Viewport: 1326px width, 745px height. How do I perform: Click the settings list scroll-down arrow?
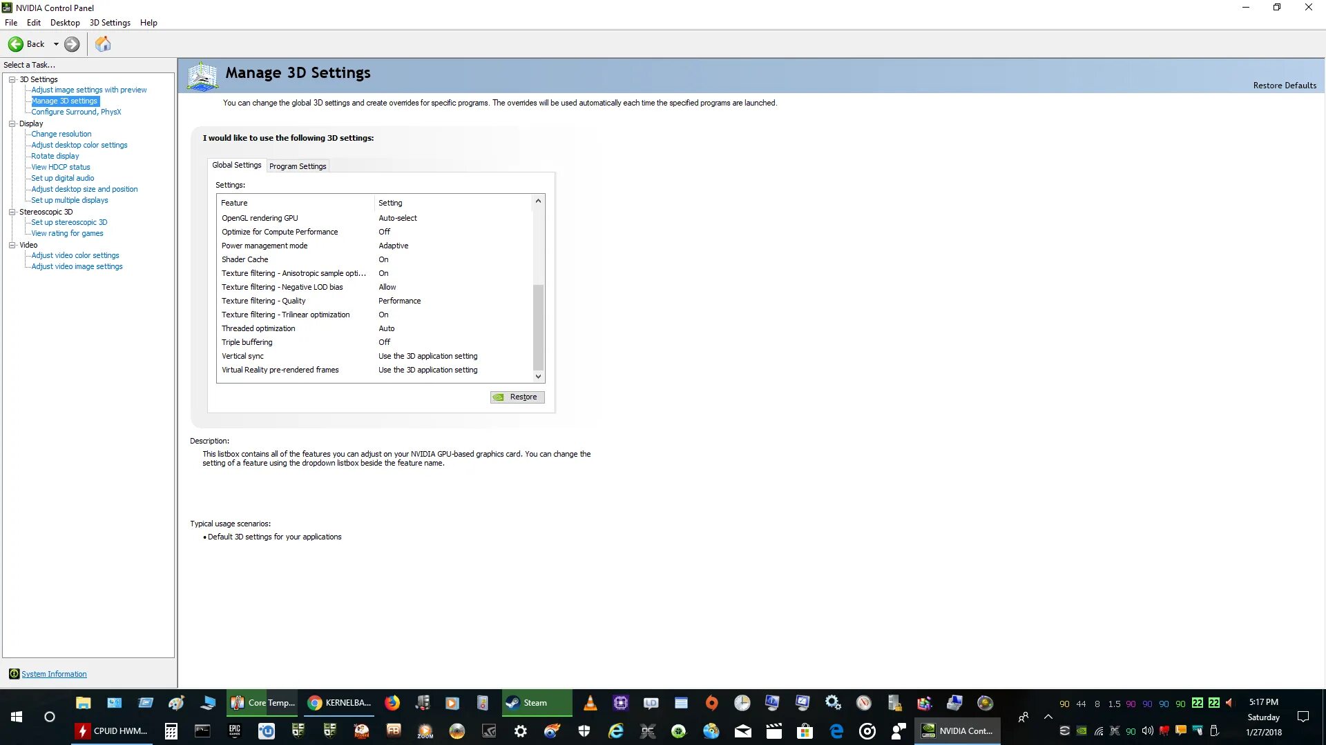tap(538, 377)
